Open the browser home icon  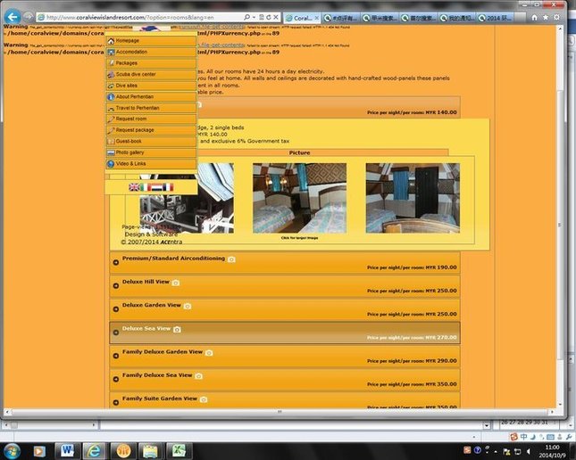pyautogui.click(x=535, y=18)
